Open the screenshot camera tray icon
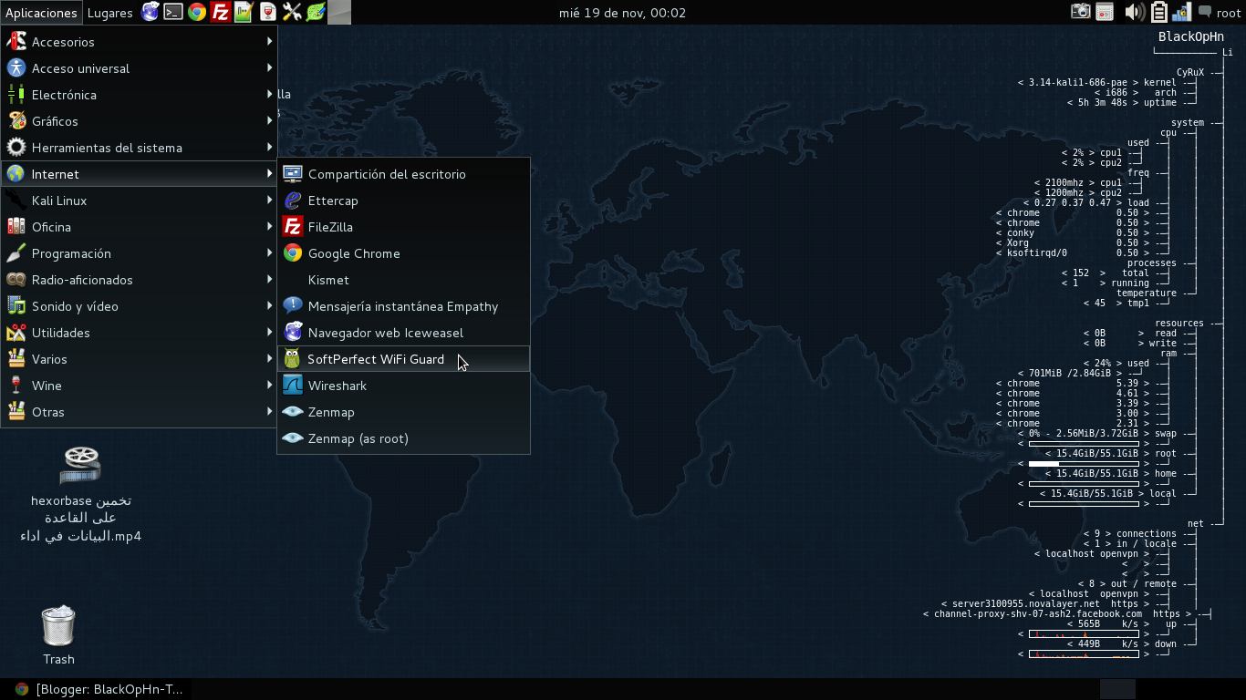1246x700 pixels. pyautogui.click(x=1081, y=12)
